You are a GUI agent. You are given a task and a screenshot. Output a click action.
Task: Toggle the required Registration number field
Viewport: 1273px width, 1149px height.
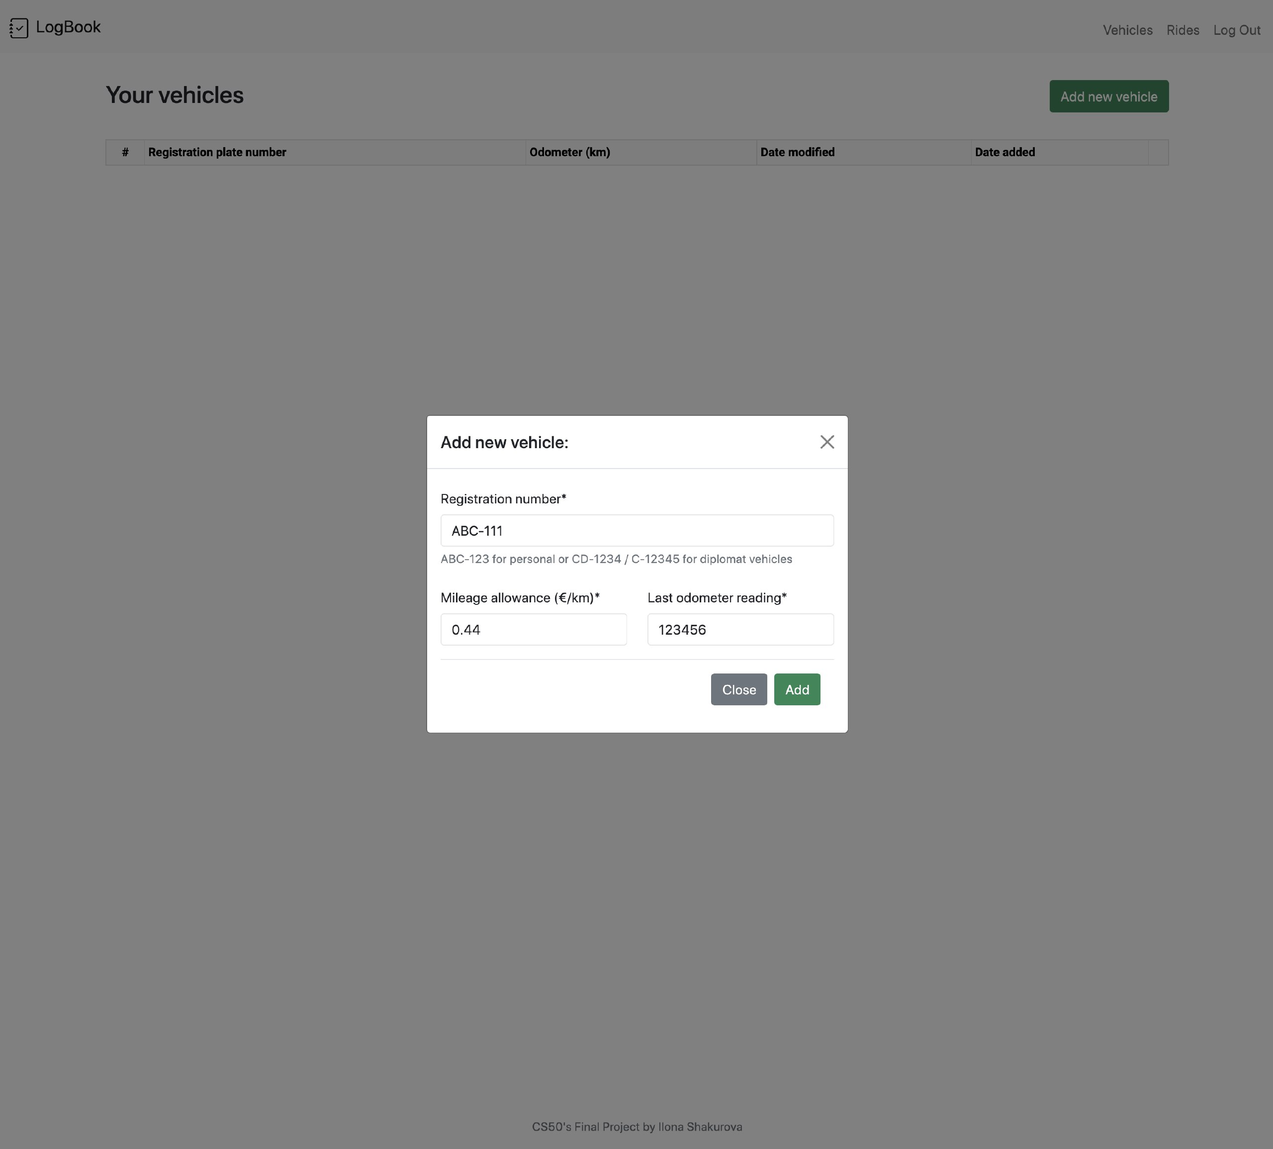pos(636,530)
